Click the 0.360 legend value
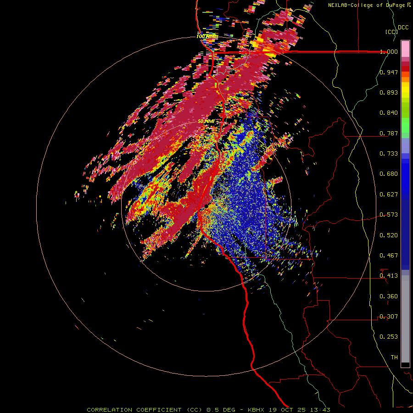This screenshot has width=413, height=413. pos(389,296)
